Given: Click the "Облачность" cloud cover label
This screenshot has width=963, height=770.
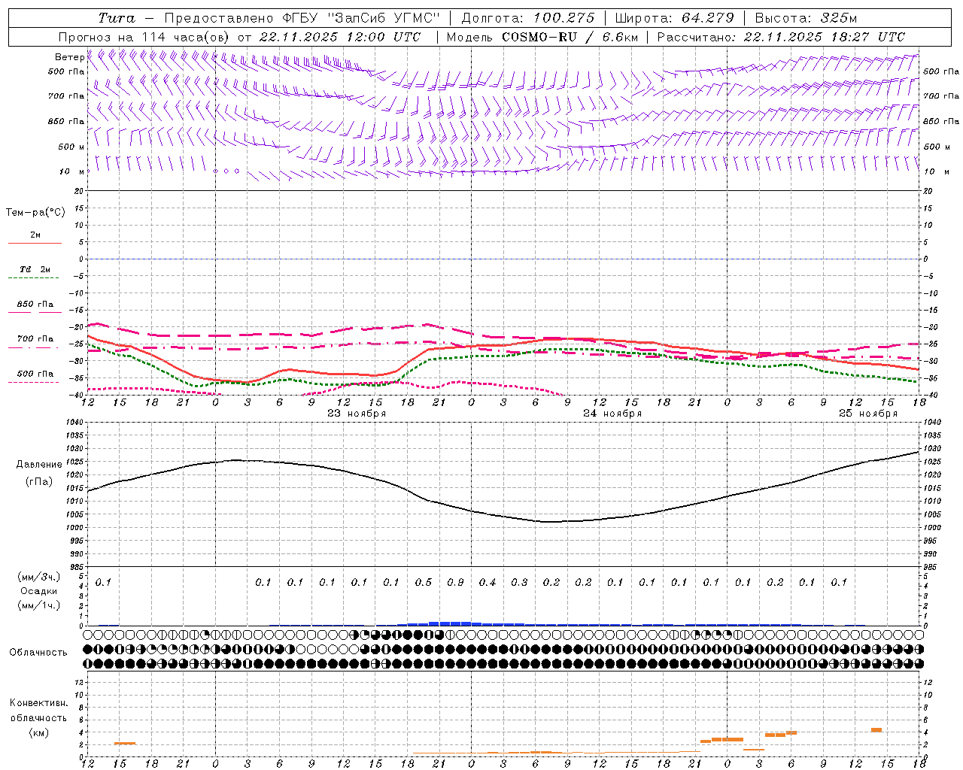Looking at the screenshot, I should click(x=38, y=653).
